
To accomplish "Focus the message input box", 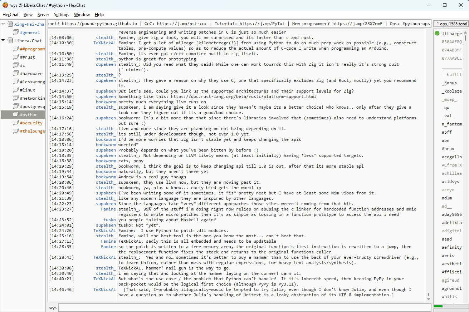I will click(x=245, y=308).
